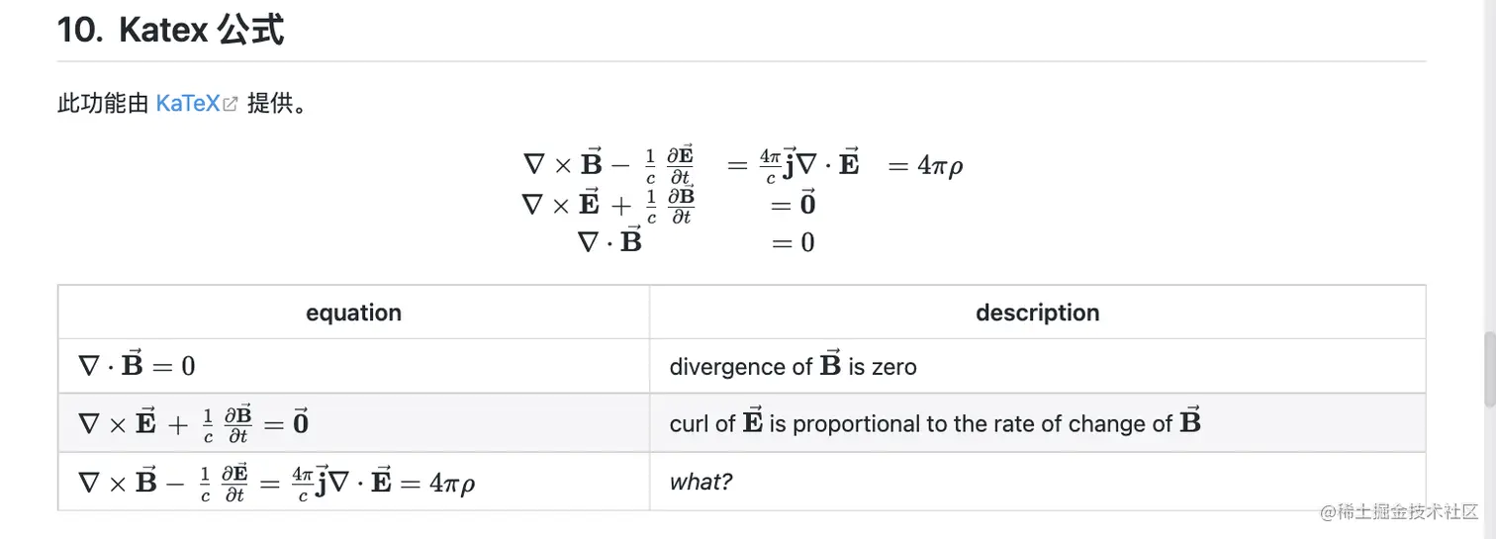
Task: Click the 'description' column header
Action: (1038, 313)
